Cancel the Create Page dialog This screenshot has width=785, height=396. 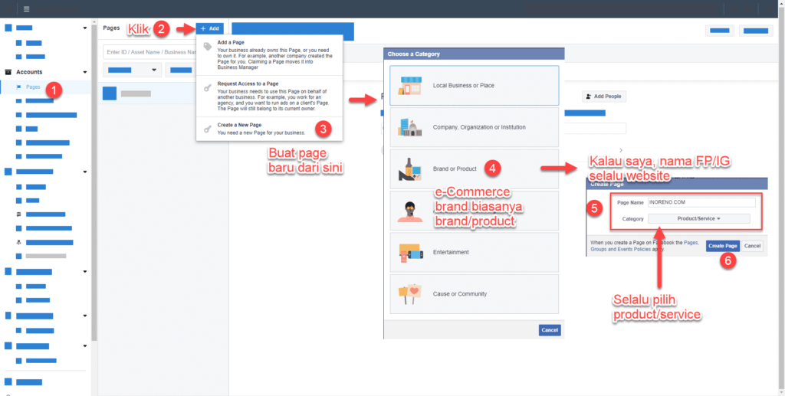(x=752, y=246)
